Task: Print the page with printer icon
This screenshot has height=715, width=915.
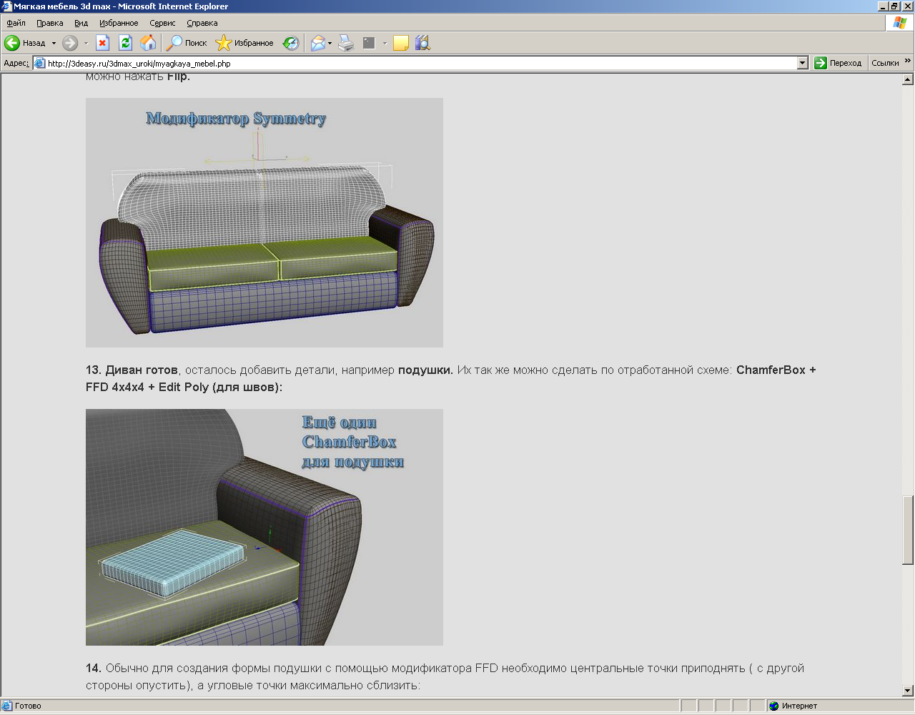Action: [x=346, y=43]
